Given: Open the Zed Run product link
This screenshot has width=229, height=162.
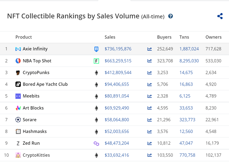Looking at the screenshot, I should tap(31, 143).
